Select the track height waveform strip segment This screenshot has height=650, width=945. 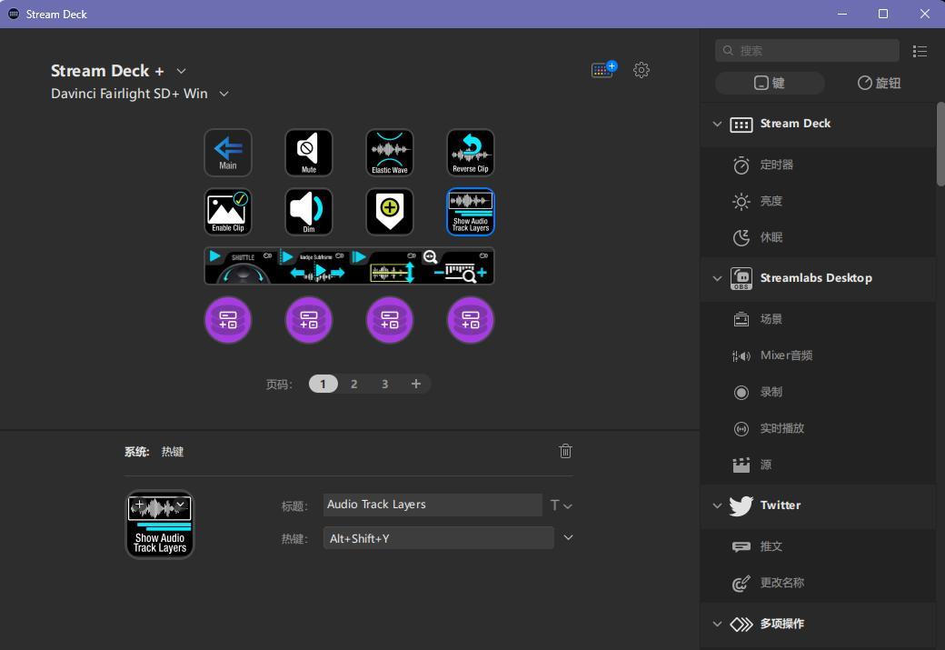coord(385,265)
